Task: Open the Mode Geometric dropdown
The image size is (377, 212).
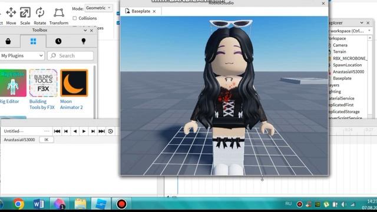Action: [98, 8]
